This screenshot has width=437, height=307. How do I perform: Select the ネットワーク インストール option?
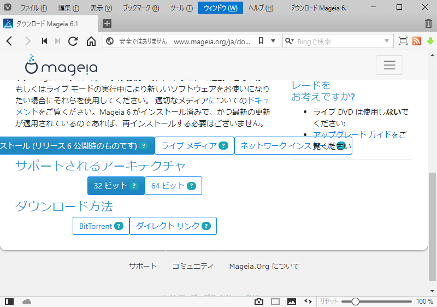pos(293,146)
